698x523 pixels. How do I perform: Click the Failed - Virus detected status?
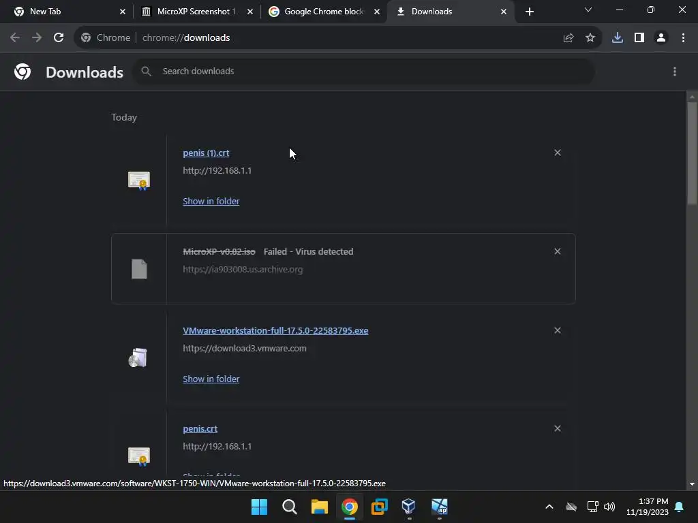309,252
